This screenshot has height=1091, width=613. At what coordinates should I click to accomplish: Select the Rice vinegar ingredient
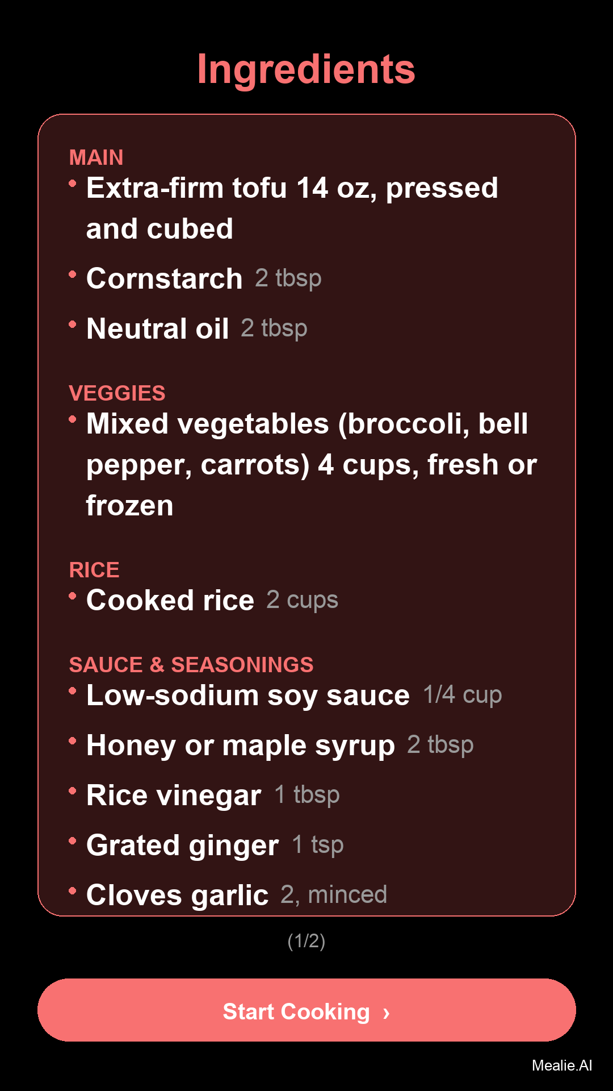click(x=213, y=795)
